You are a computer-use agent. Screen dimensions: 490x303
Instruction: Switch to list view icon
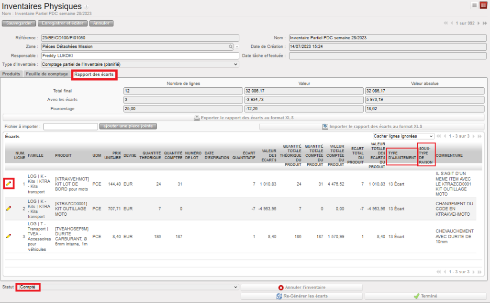coord(474,5)
